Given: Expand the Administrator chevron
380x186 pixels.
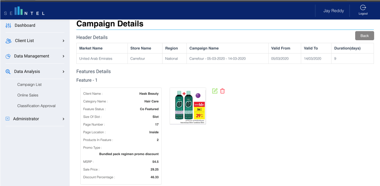Looking at the screenshot, I should [x=63, y=119].
